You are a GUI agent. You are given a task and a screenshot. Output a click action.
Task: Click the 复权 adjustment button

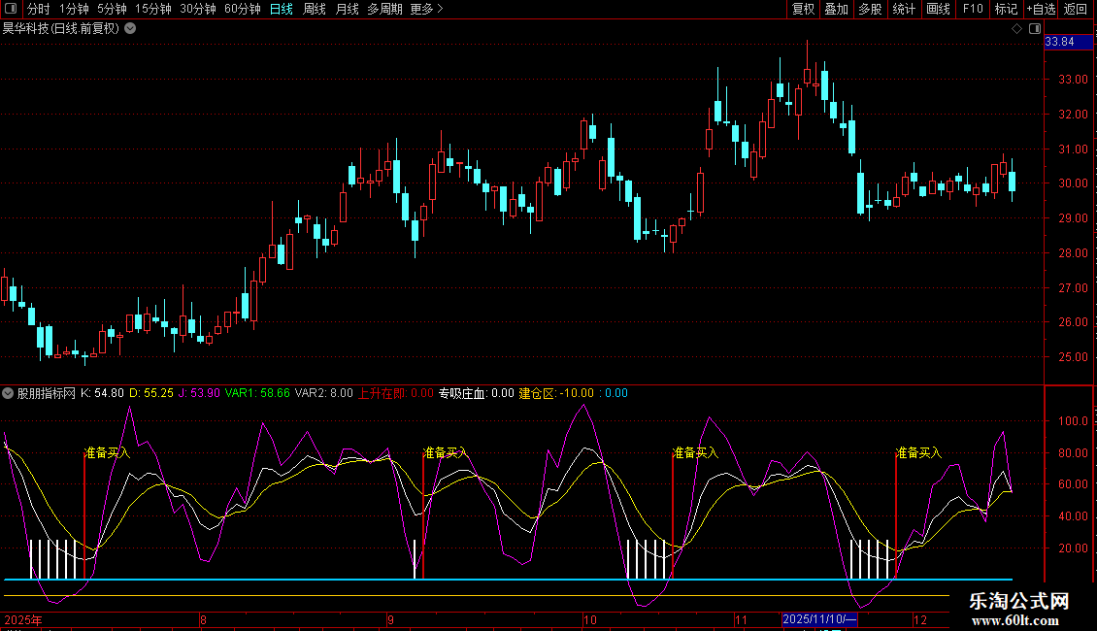804,10
